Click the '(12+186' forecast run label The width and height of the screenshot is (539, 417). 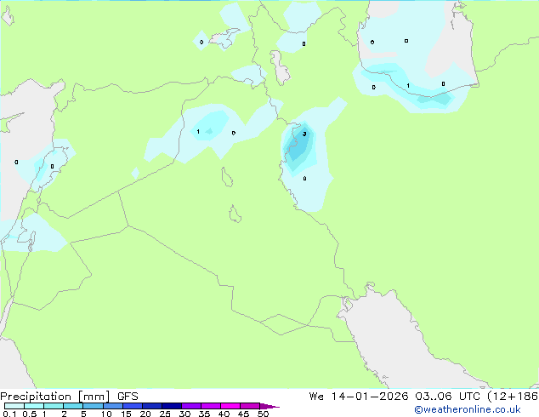(513, 397)
